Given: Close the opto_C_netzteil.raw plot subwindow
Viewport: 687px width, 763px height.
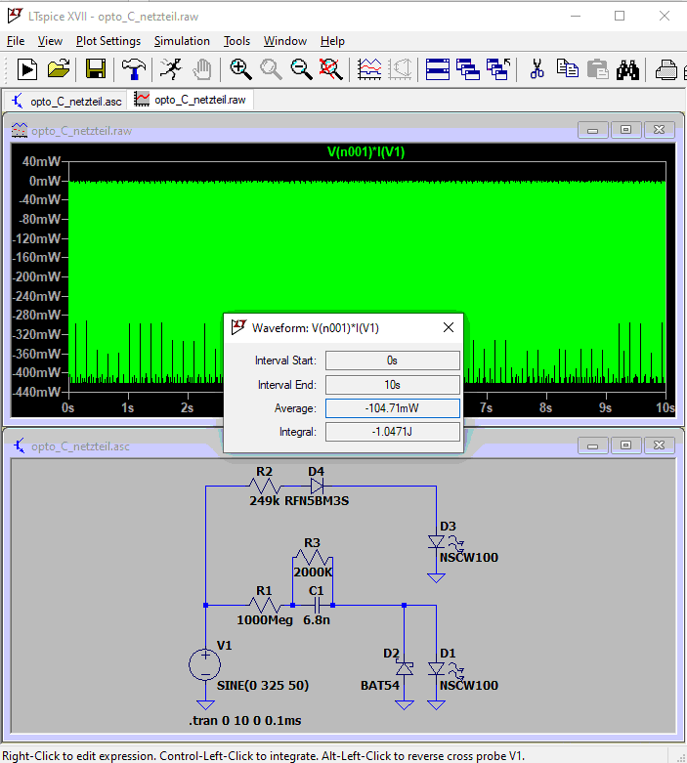Looking at the screenshot, I should (x=659, y=129).
